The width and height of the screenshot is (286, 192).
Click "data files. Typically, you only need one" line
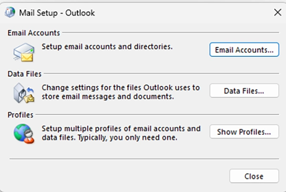point(110,138)
